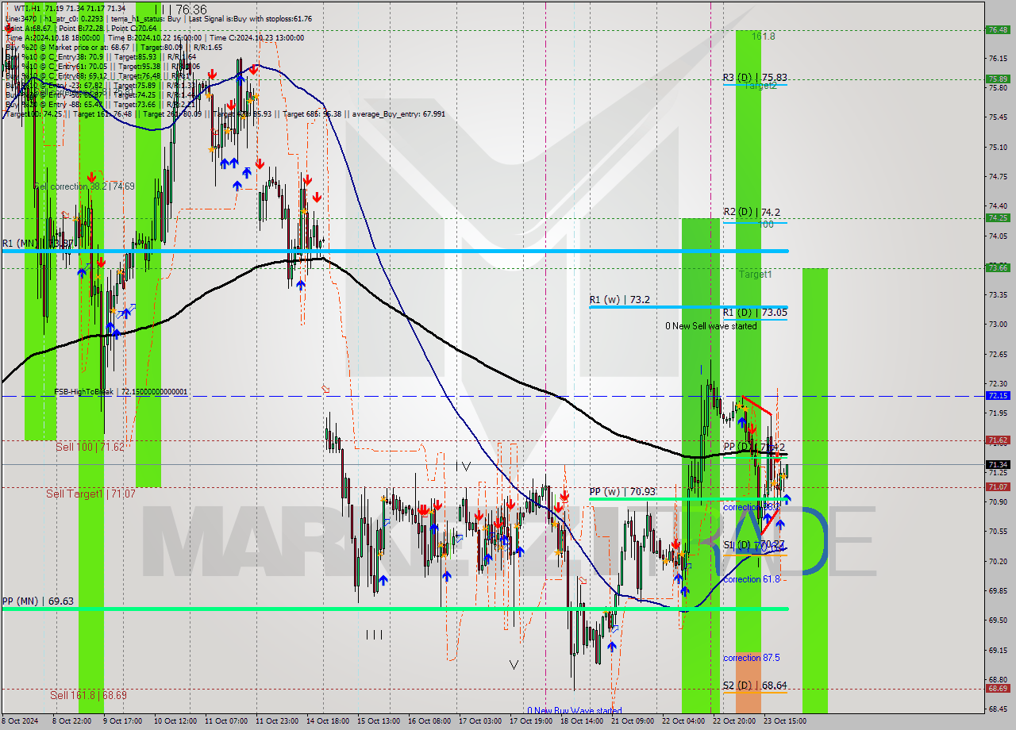1016x730 pixels.
Task: Click the '0 New Buy Wave started' annotation
Action: [574, 711]
